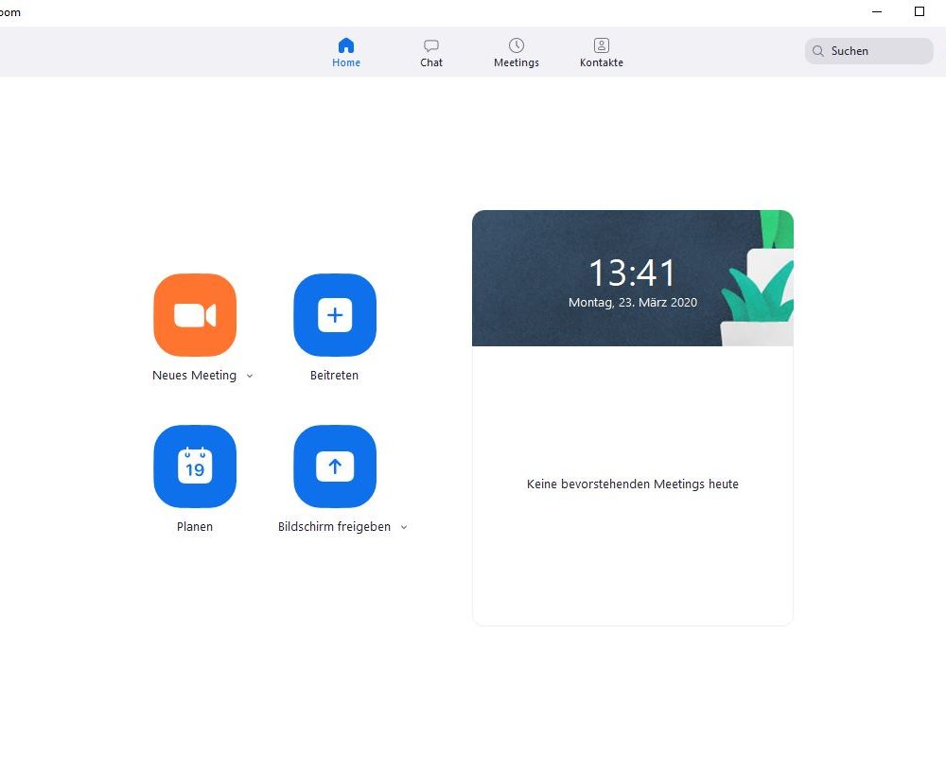Open the Meetings tab

(517, 53)
